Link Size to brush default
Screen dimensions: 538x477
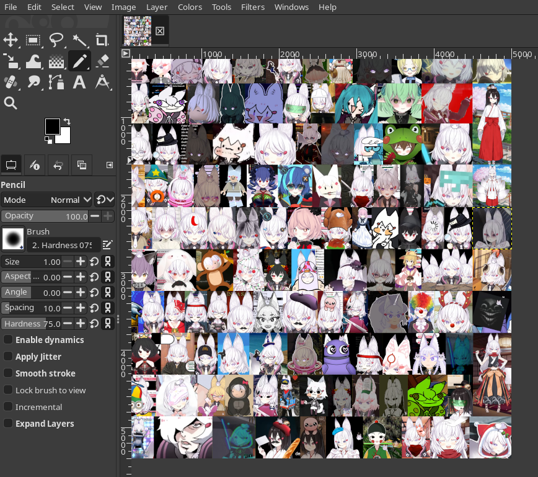point(108,262)
